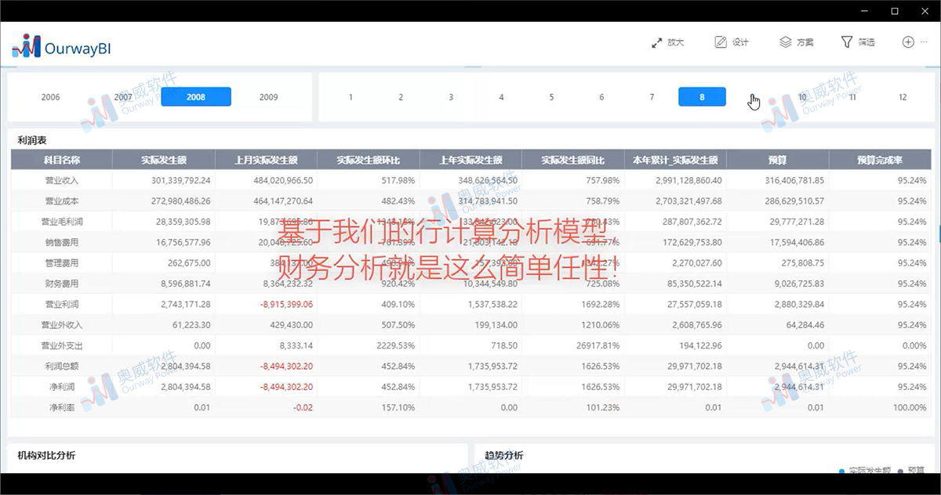Screen dimensions: 941x495
Task: Select year 2006
Action: click(x=51, y=97)
